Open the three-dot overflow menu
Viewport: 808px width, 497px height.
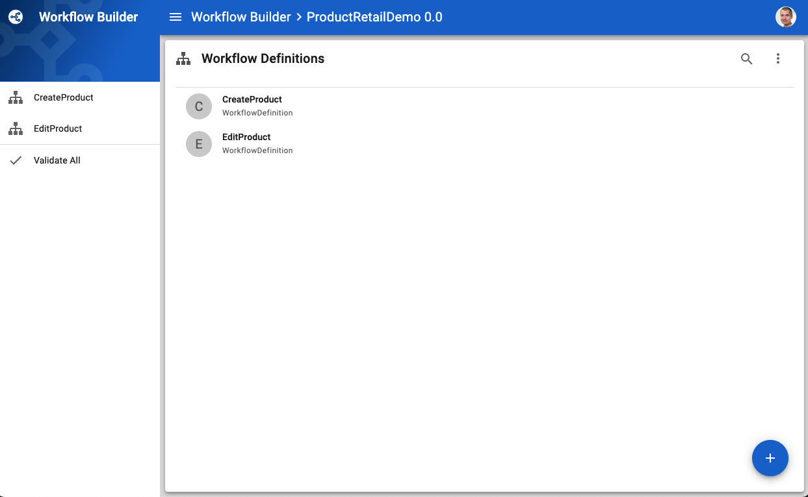pos(778,58)
